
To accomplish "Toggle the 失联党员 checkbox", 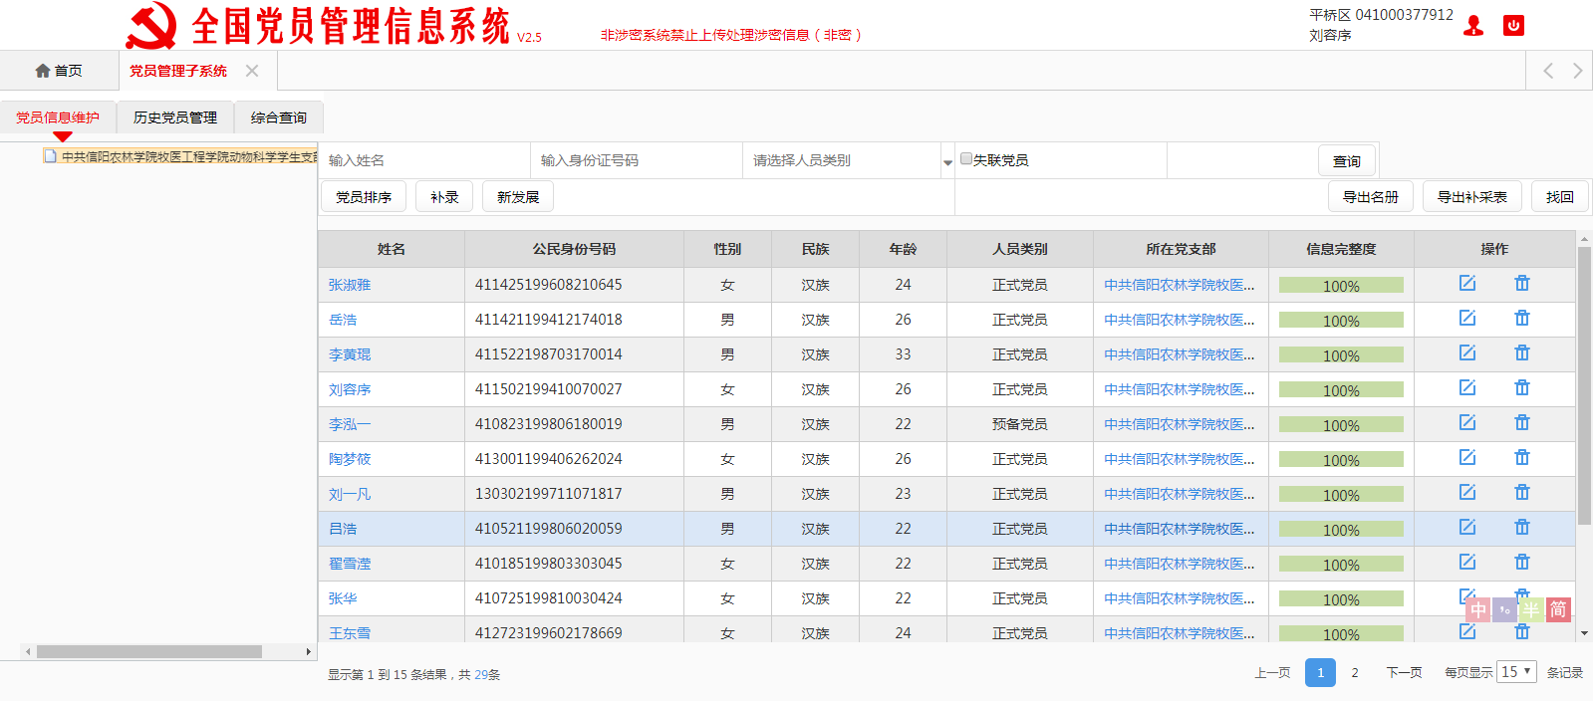I will (965, 158).
